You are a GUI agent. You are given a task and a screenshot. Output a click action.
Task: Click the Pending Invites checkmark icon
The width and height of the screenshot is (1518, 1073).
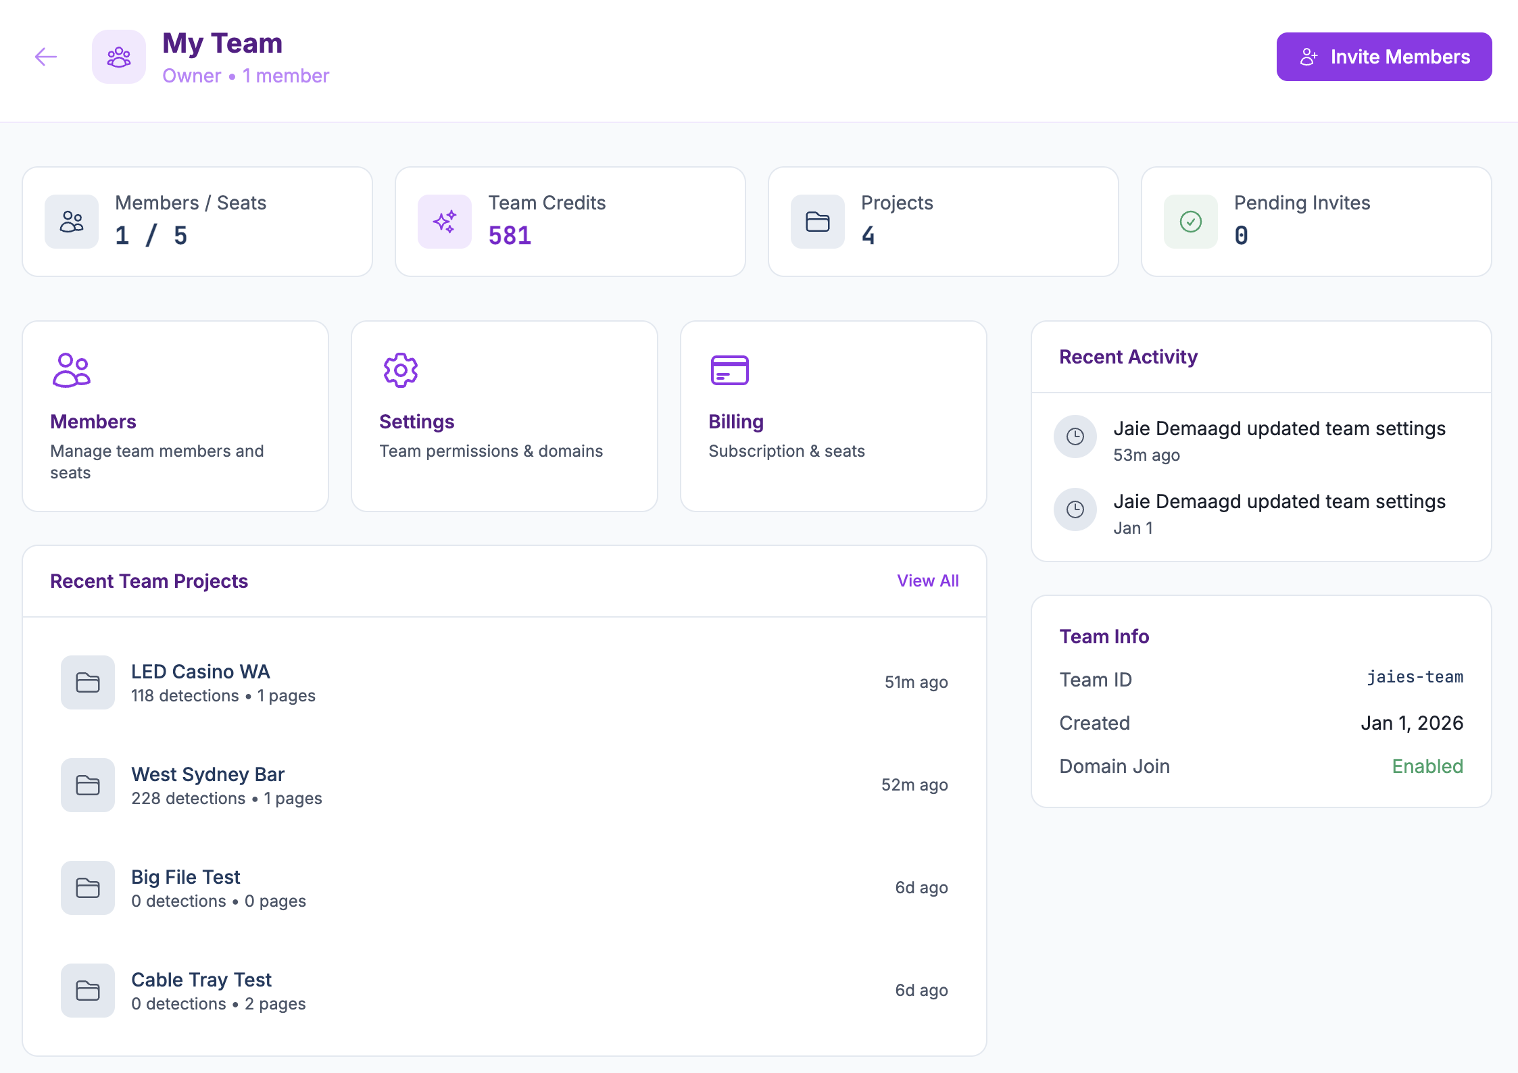click(x=1191, y=222)
